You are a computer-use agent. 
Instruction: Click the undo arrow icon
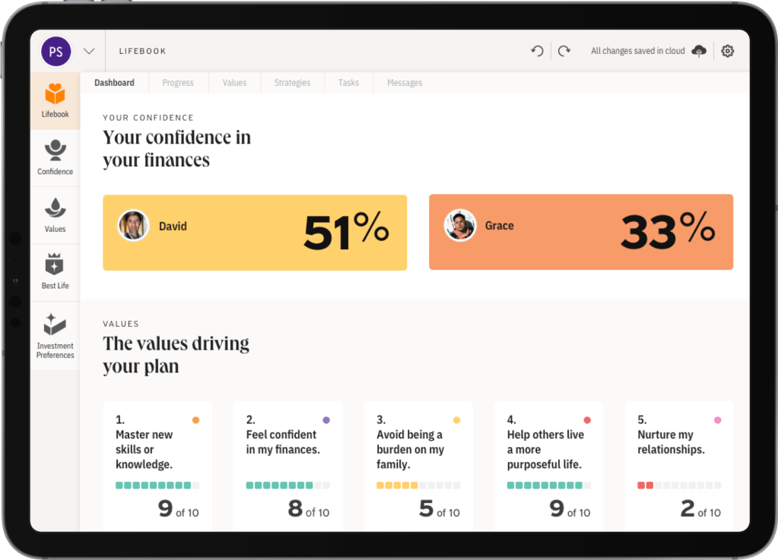click(537, 51)
